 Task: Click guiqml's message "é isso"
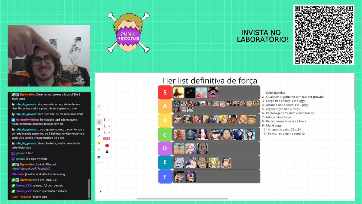point(29,153)
